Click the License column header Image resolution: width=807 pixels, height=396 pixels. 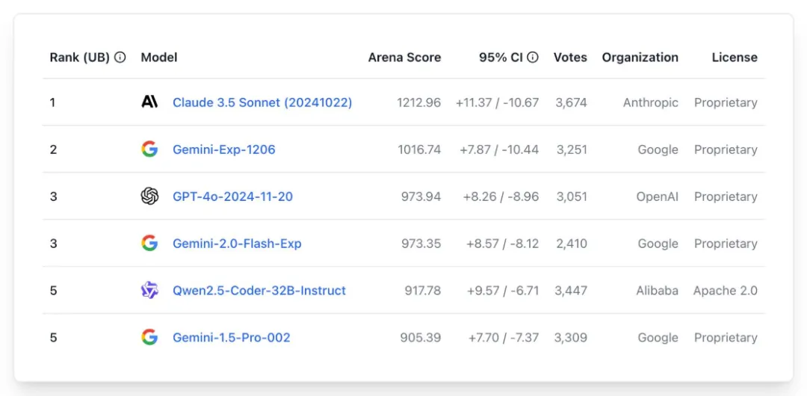[735, 58]
